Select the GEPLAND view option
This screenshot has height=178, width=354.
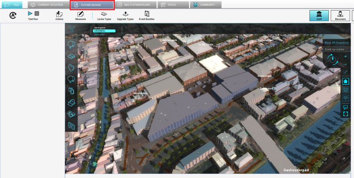[x=100, y=34]
